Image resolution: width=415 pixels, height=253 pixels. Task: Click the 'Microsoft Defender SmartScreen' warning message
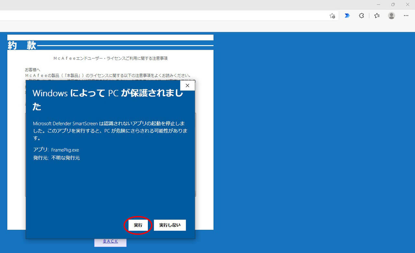(110, 131)
